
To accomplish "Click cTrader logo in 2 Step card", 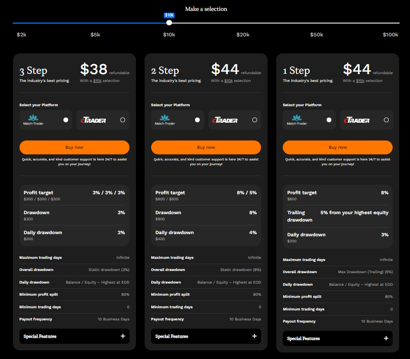I will pyautogui.click(x=226, y=120).
